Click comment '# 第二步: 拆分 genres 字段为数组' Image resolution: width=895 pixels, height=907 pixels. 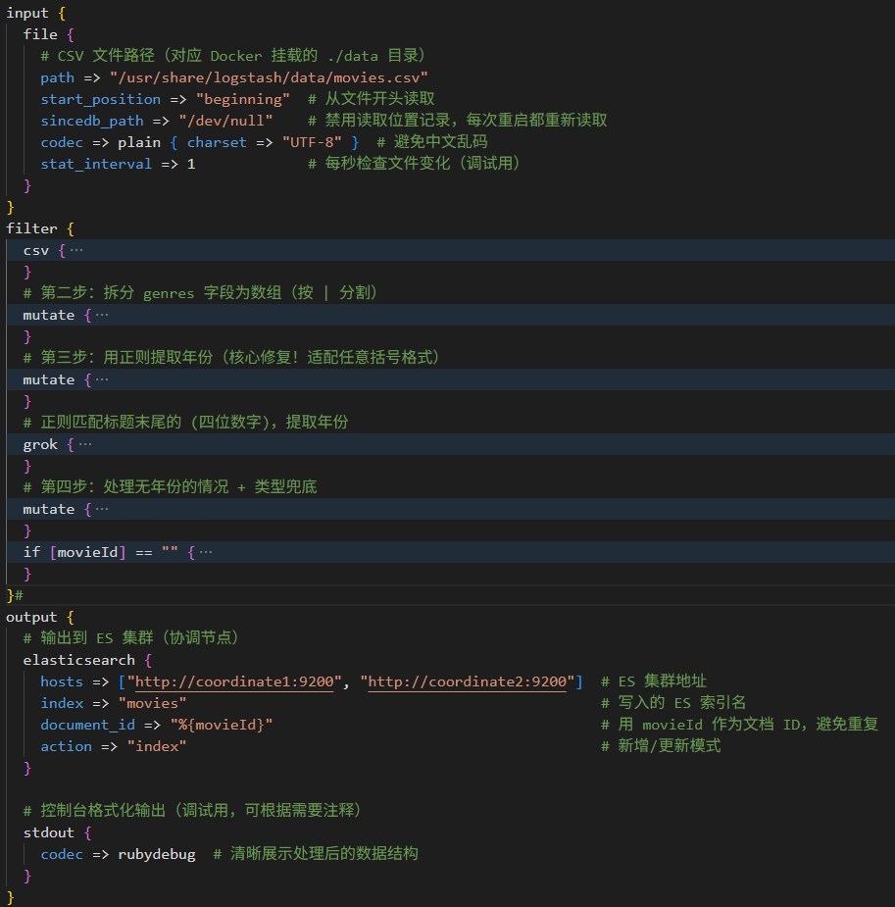[x=152, y=293]
